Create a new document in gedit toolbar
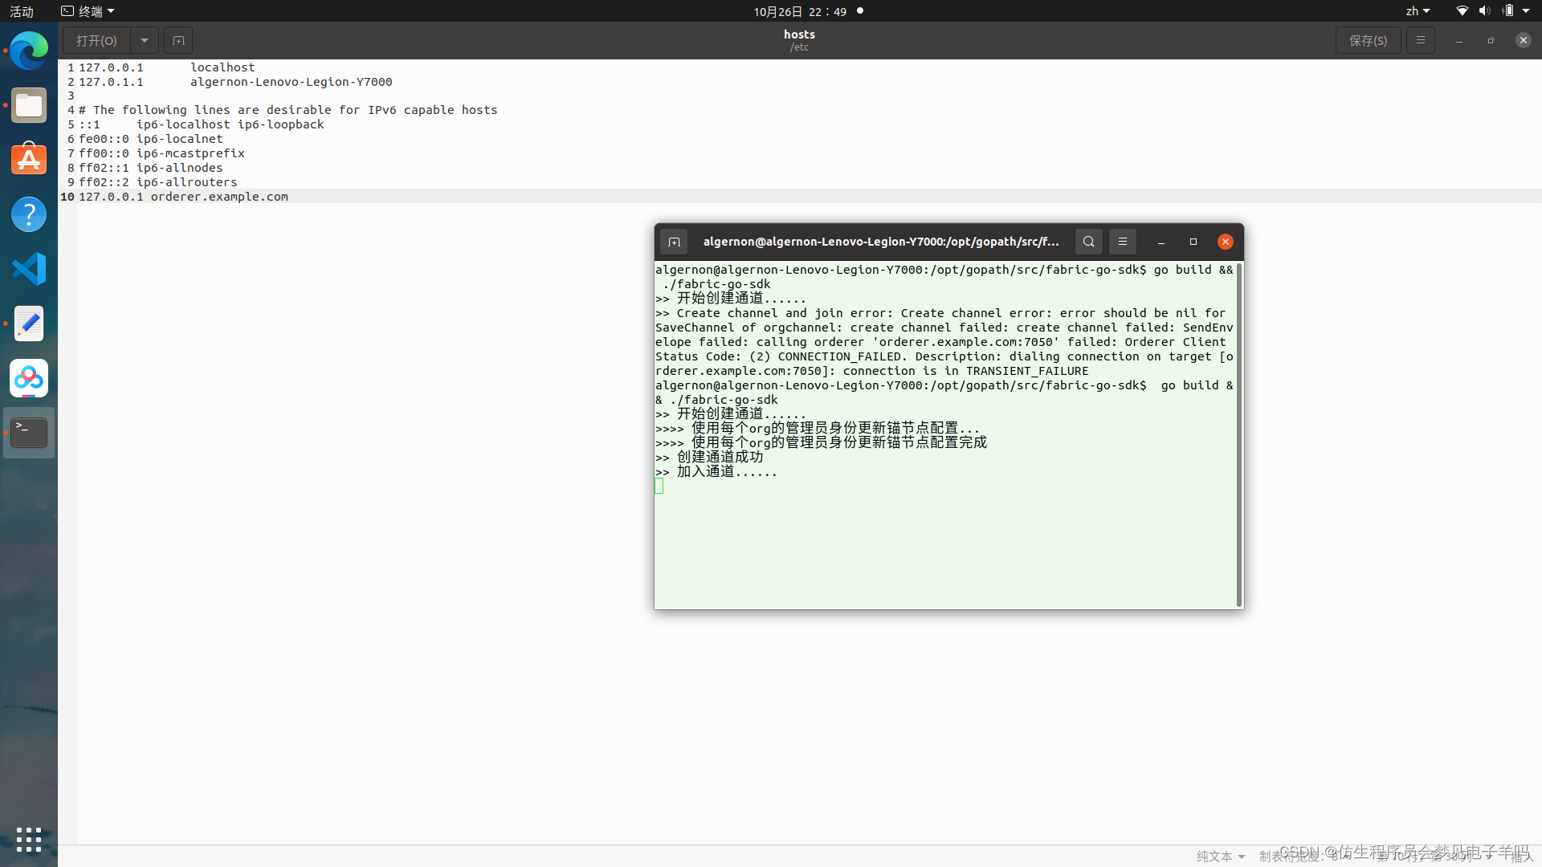 coord(178,40)
